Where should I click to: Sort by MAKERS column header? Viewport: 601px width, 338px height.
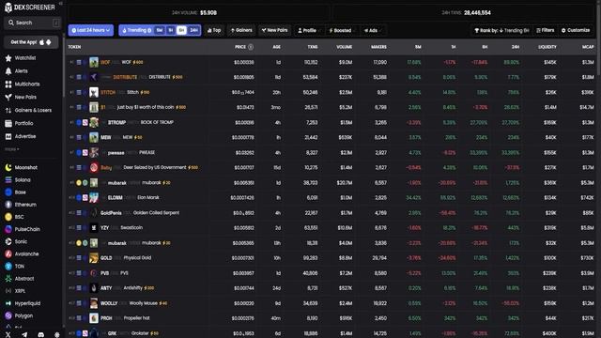tap(378, 47)
